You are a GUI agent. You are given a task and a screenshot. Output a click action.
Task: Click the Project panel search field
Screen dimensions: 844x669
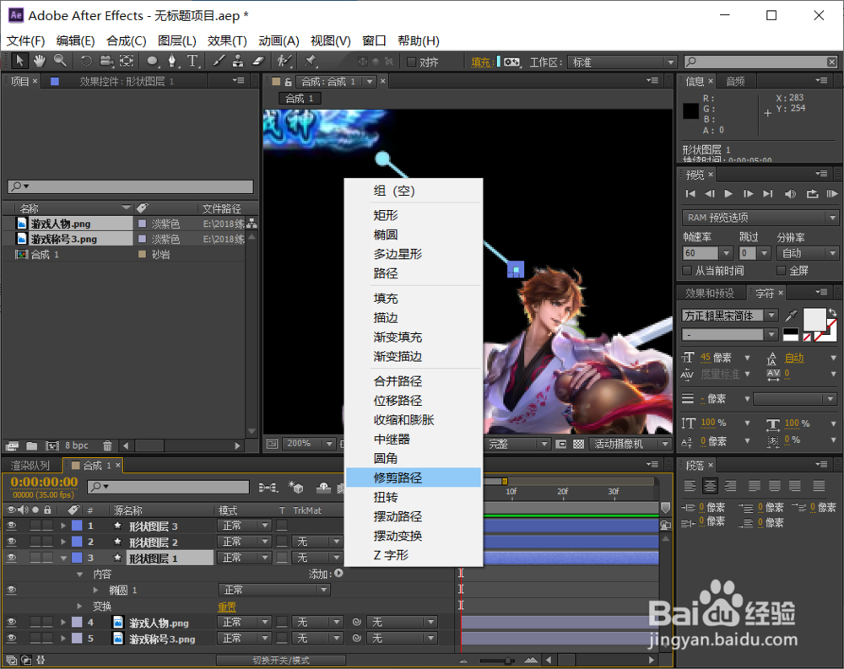coord(130,186)
